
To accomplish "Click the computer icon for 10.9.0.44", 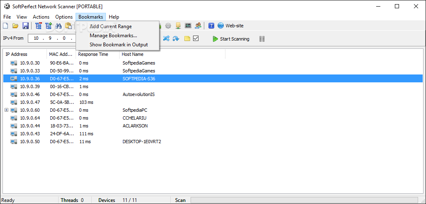I will tap(14, 126).
